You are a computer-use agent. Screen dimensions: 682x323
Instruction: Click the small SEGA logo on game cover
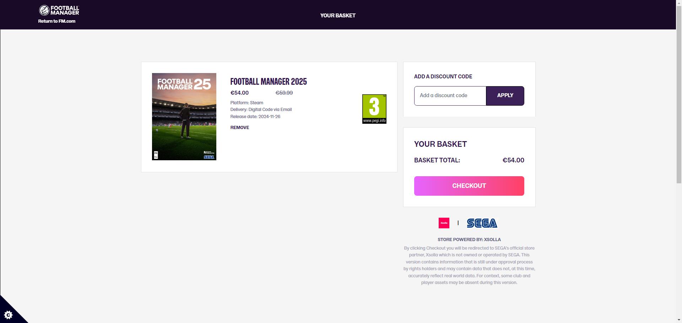click(x=209, y=157)
